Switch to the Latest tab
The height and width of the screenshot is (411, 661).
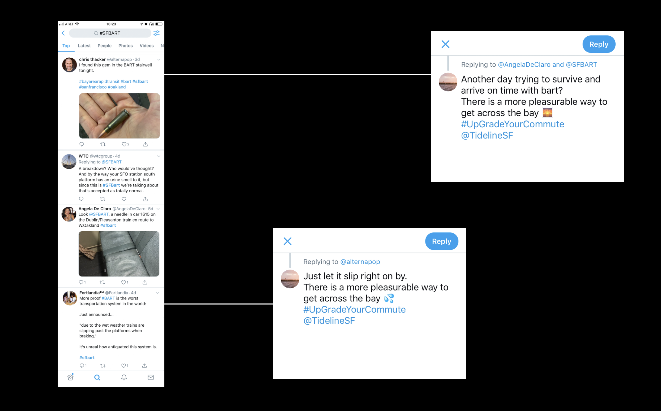(x=84, y=46)
